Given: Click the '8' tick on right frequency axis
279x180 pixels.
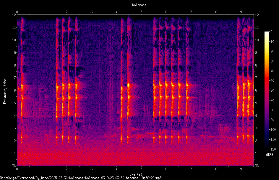Looking at the screenshot, I should pos(256,65).
